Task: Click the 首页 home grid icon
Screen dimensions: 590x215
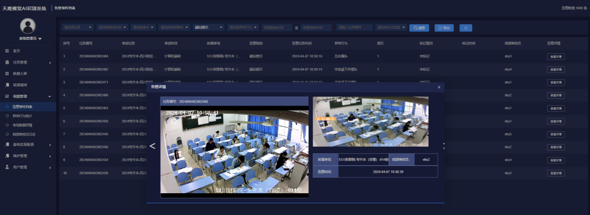Action: click(x=7, y=51)
